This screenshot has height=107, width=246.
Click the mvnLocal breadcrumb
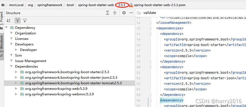(16, 5)
